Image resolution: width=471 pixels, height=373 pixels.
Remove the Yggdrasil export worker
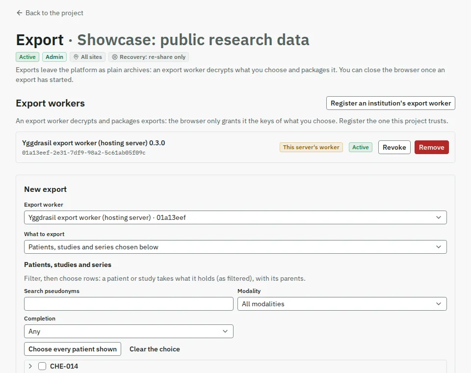432,147
